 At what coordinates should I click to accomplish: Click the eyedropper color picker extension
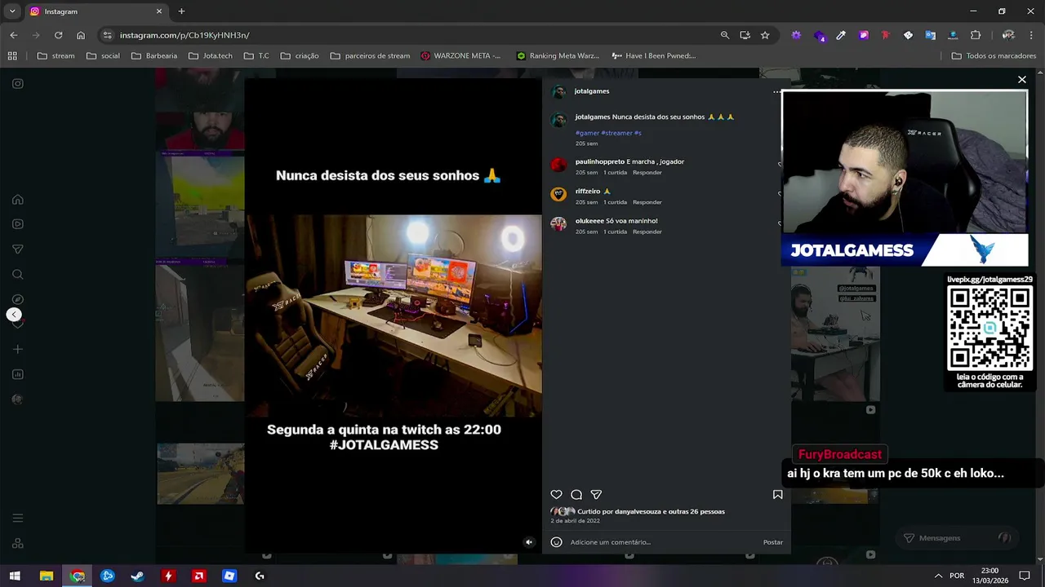tap(841, 35)
